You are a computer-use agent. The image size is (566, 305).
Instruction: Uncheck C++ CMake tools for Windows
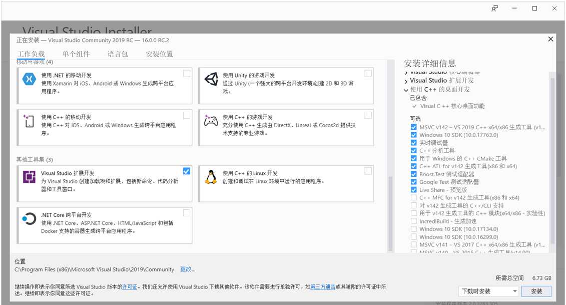point(414,158)
